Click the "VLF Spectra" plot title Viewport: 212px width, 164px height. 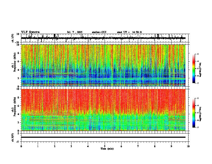tap(30, 32)
